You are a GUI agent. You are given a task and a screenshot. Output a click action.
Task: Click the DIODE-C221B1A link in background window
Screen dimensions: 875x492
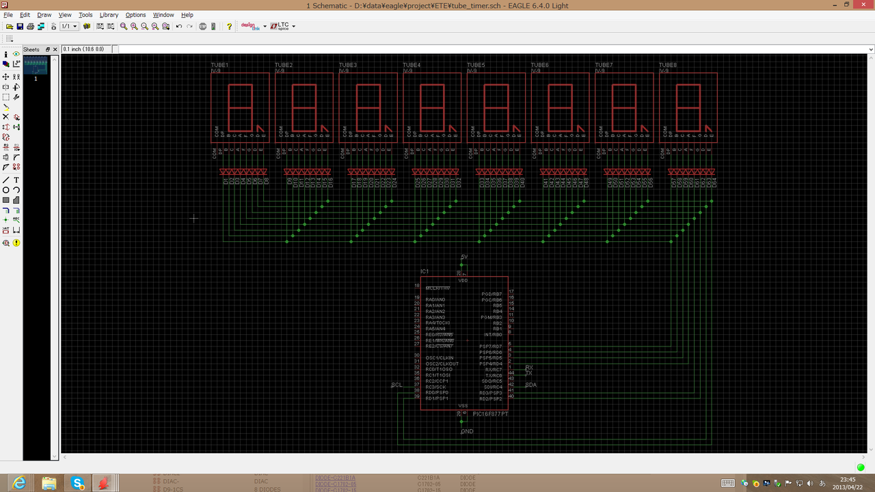[x=336, y=478]
